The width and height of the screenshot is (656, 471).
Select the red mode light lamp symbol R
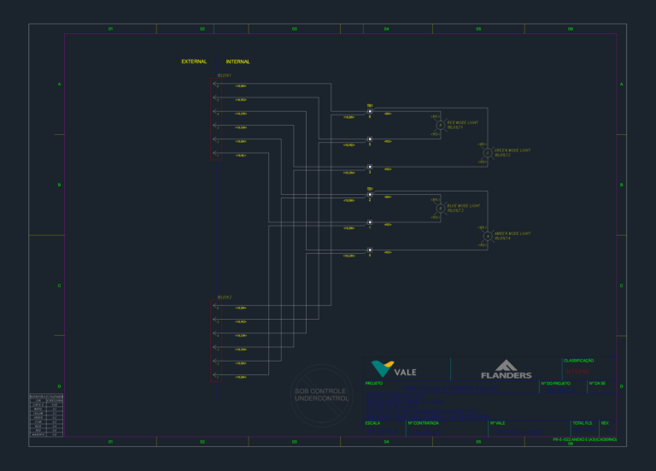point(440,125)
